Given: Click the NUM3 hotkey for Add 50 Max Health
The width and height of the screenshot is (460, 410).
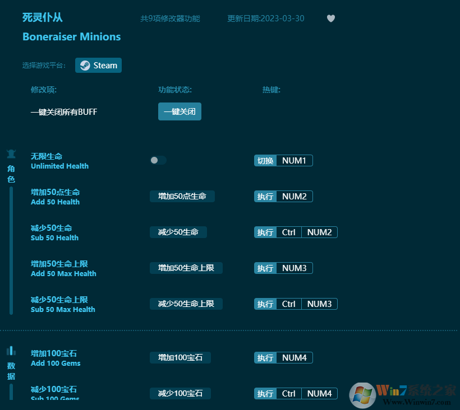Looking at the screenshot, I should (296, 268).
